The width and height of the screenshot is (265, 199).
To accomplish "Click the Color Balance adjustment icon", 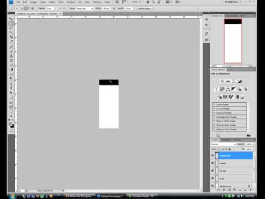I will (x=228, y=89).
